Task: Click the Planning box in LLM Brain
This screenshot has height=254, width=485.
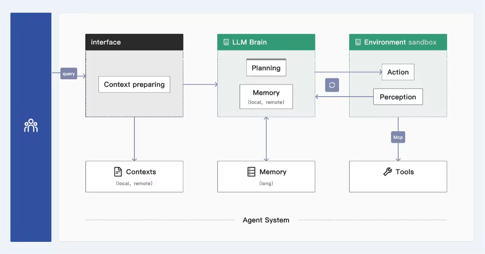Action: tap(266, 68)
